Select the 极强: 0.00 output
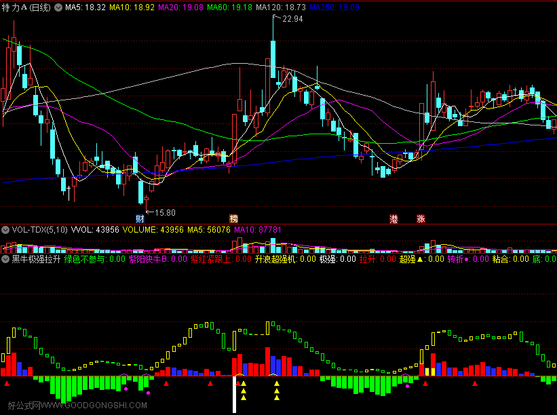This screenshot has width=557, height=415. (x=337, y=259)
